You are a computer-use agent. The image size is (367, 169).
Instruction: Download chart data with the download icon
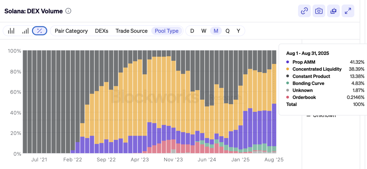333,11
